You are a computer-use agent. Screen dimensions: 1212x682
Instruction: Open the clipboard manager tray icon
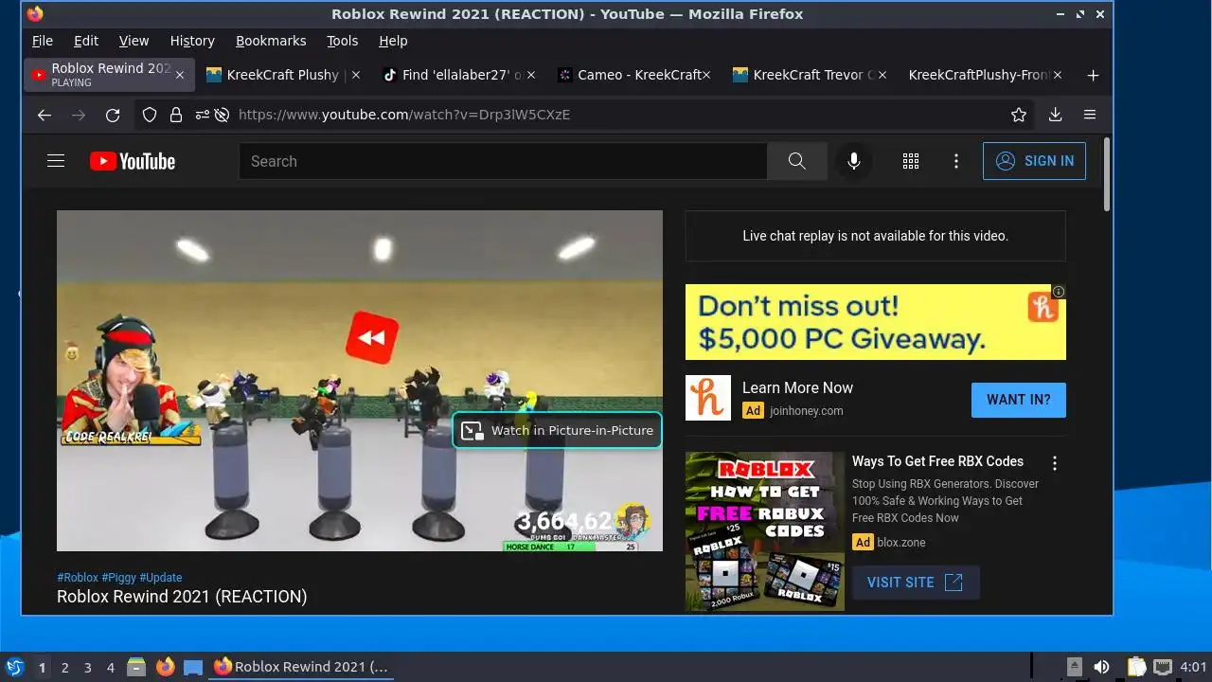(x=1136, y=667)
